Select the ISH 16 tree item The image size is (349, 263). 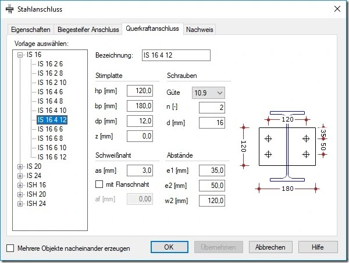(x=36, y=185)
